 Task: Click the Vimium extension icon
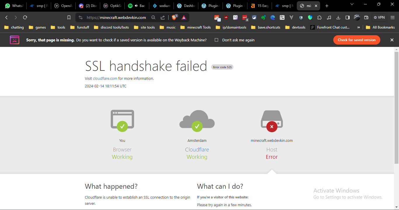coord(292,17)
